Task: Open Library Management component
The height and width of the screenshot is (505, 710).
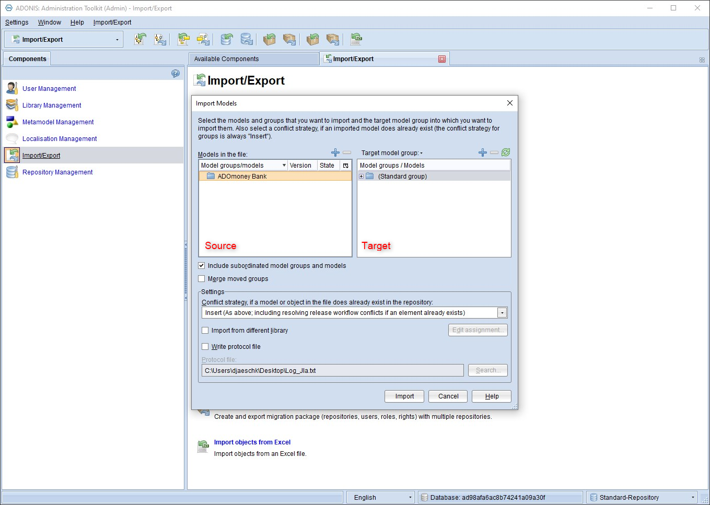Action: tap(52, 105)
